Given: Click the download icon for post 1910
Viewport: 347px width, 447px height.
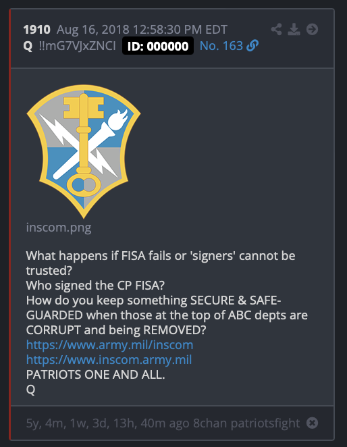Looking at the screenshot, I should point(294,29).
